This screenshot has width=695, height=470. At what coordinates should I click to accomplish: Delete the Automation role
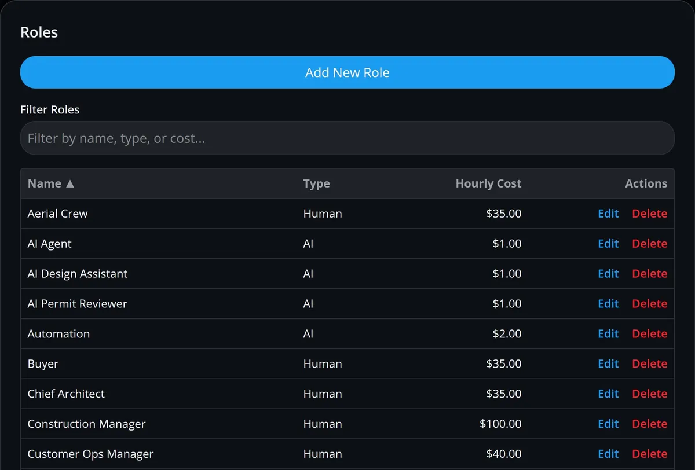pos(650,334)
